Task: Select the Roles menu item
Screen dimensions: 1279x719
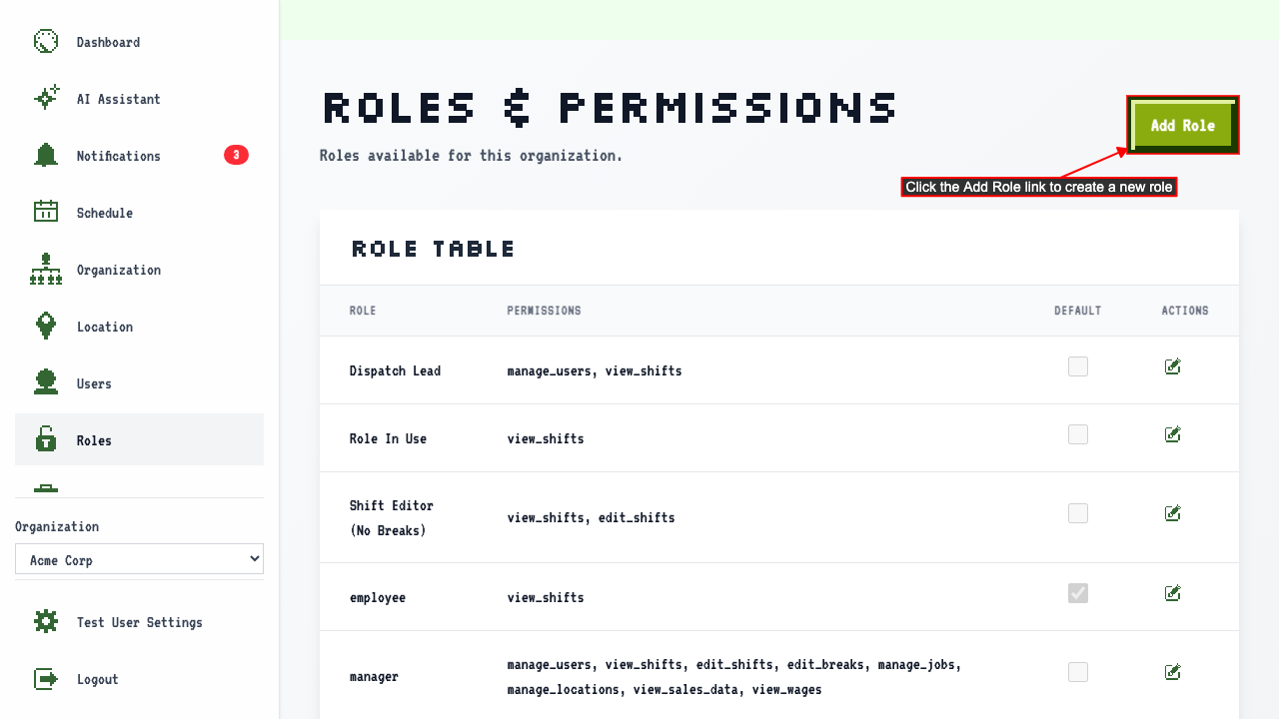Action: coord(139,439)
